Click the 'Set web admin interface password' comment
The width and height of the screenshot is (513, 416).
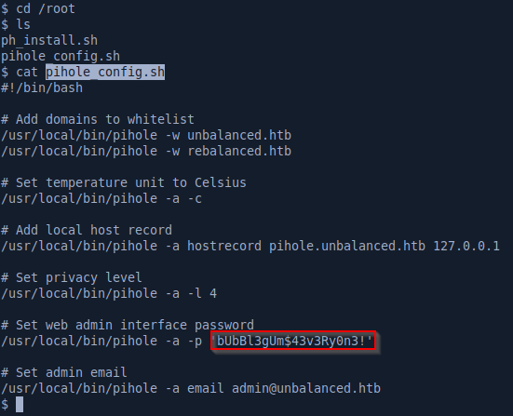pyautogui.click(x=128, y=325)
